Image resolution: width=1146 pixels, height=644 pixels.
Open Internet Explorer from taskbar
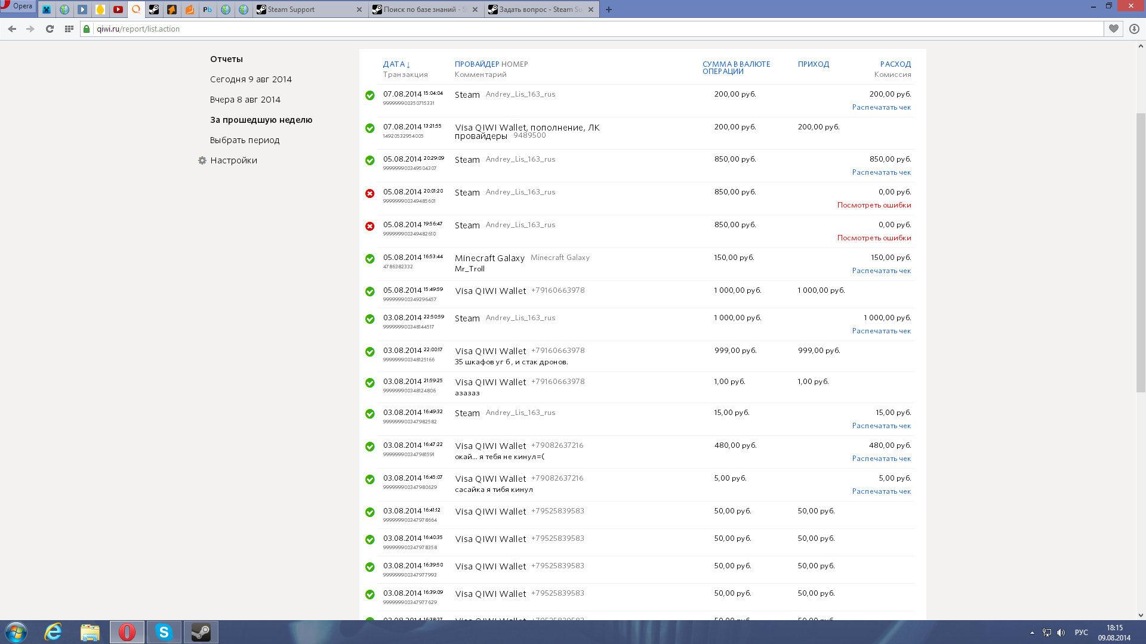[x=53, y=632]
